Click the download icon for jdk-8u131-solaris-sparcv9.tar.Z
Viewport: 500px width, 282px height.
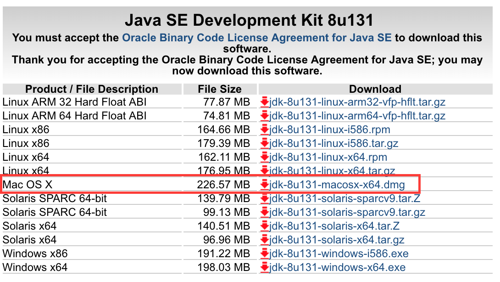click(266, 198)
